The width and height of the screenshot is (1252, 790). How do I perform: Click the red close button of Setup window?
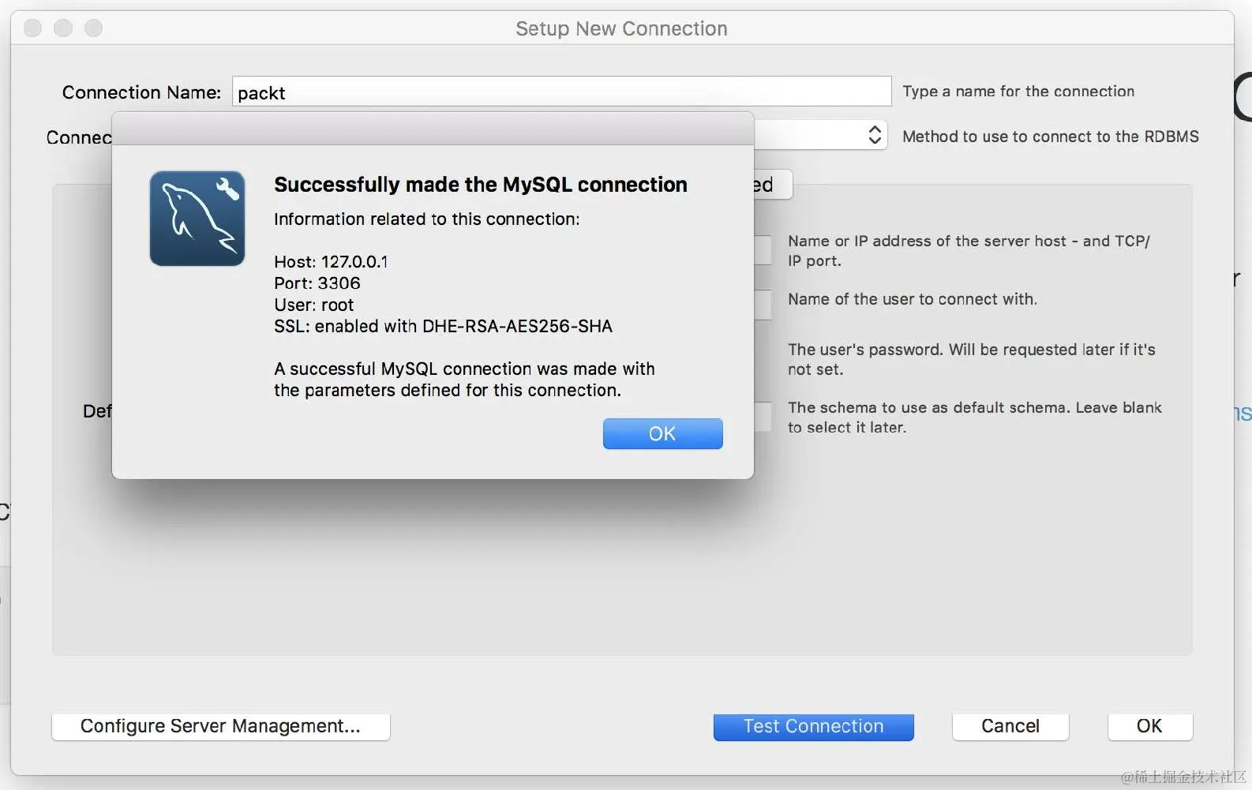click(33, 28)
